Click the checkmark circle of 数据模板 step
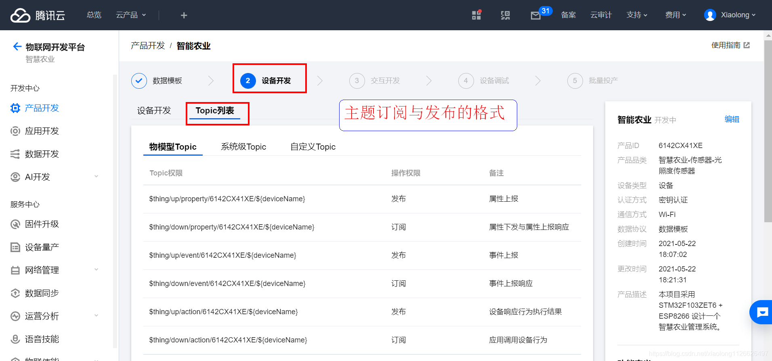 coord(139,81)
